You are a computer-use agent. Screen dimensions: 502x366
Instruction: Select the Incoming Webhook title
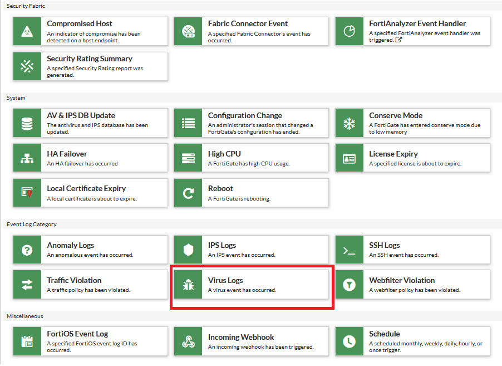(x=241, y=337)
